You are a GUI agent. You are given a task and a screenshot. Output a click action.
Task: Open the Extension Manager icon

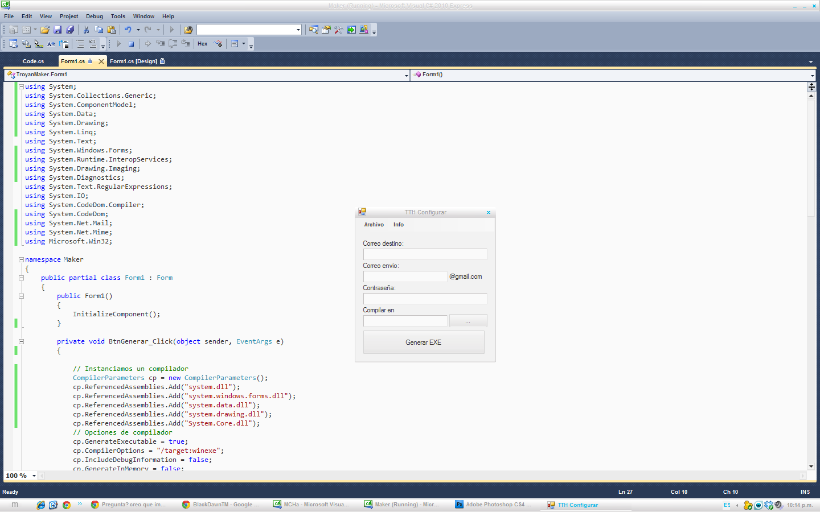coord(364,30)
